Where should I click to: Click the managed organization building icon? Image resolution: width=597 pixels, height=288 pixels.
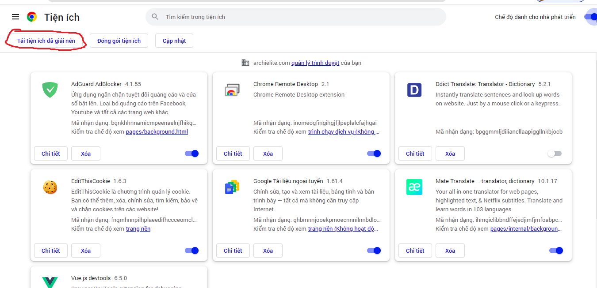point(245,63)
